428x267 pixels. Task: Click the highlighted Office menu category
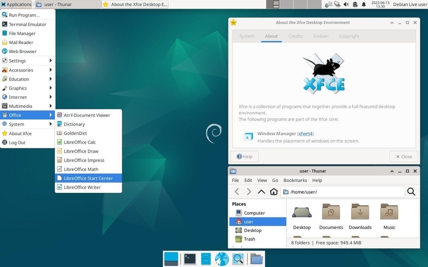tap(28, 115)
